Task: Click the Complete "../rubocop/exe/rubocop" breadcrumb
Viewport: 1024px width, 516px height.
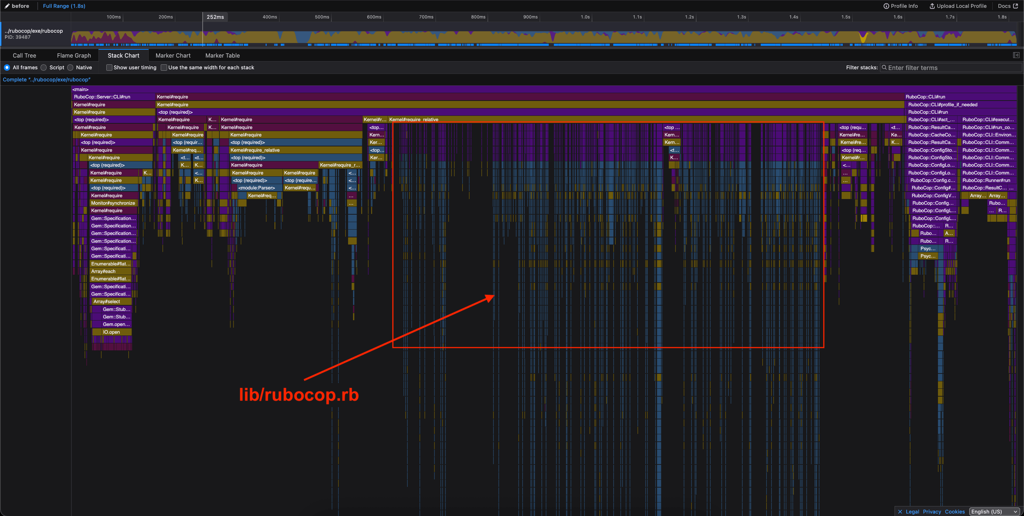Action: click(x=47, y=80)
